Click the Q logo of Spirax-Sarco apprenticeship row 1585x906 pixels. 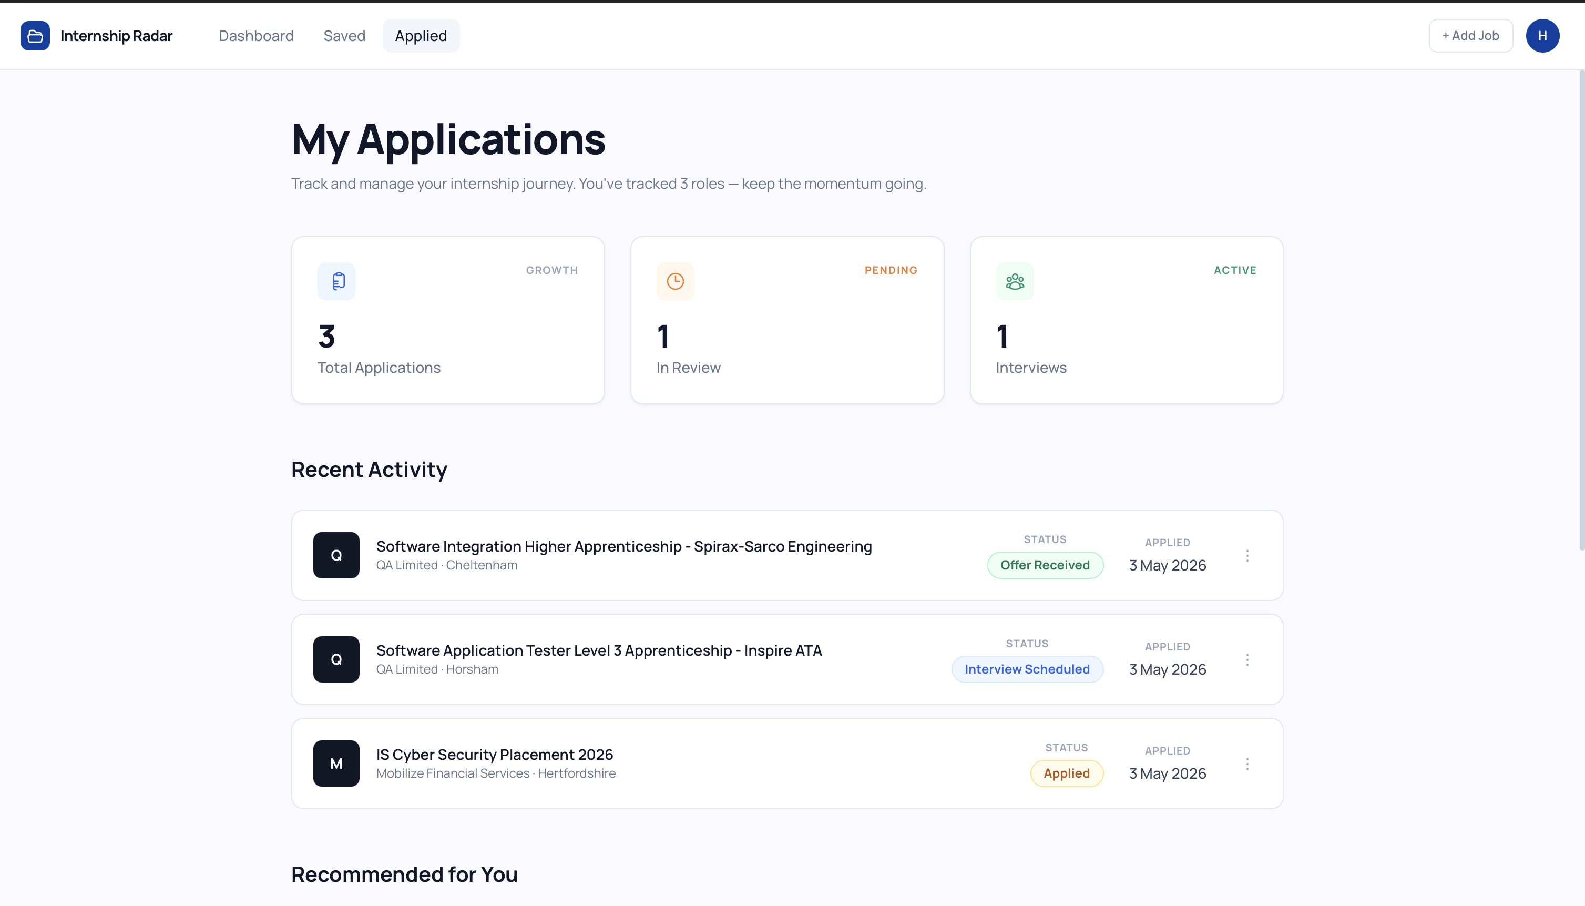click(336, 555)
